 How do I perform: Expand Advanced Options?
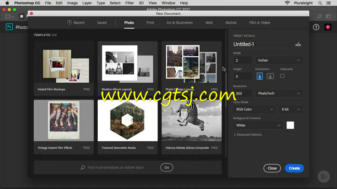click(x=248, y=134)
